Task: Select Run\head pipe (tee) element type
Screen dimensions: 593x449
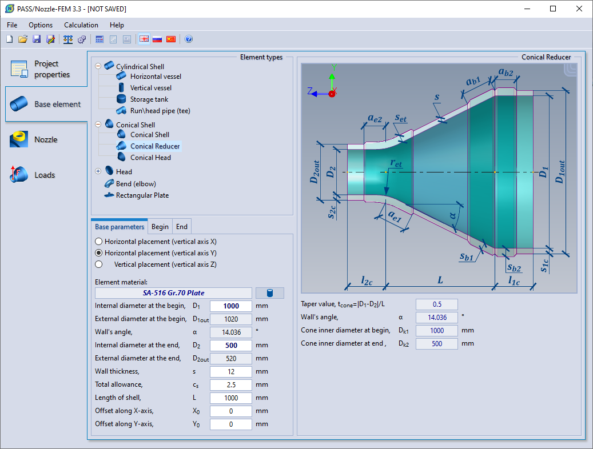Action: [x=160, y=111]
